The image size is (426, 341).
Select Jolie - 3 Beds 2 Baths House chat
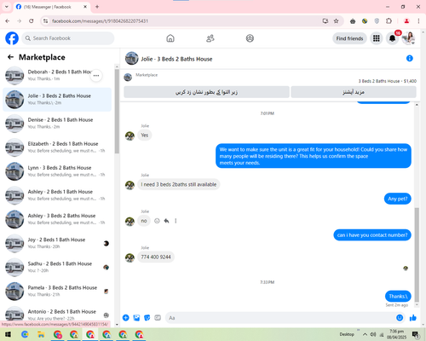pyautogui.click(x=57, y=99)
